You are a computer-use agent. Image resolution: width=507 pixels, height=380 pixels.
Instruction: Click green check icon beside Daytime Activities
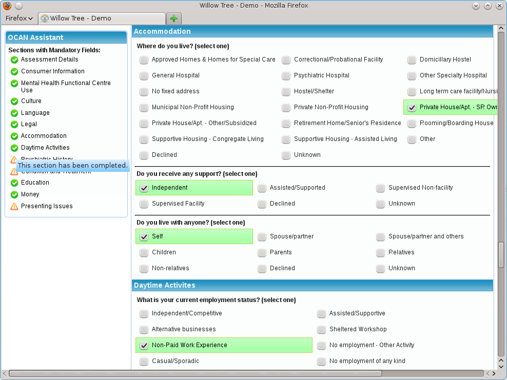tap(14, 148)
